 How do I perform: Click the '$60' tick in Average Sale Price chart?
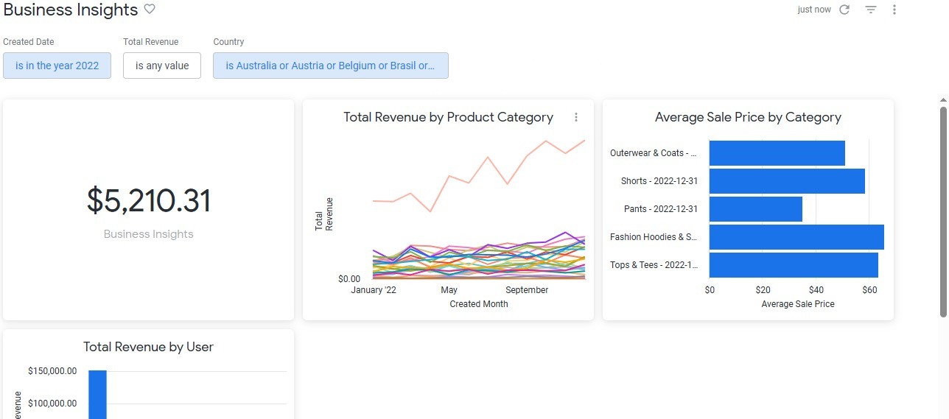pos(869,290)
